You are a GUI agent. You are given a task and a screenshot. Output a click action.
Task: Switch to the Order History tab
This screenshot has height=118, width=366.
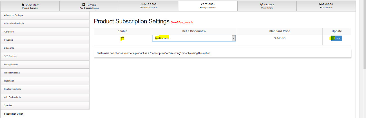tap(267, 6)
